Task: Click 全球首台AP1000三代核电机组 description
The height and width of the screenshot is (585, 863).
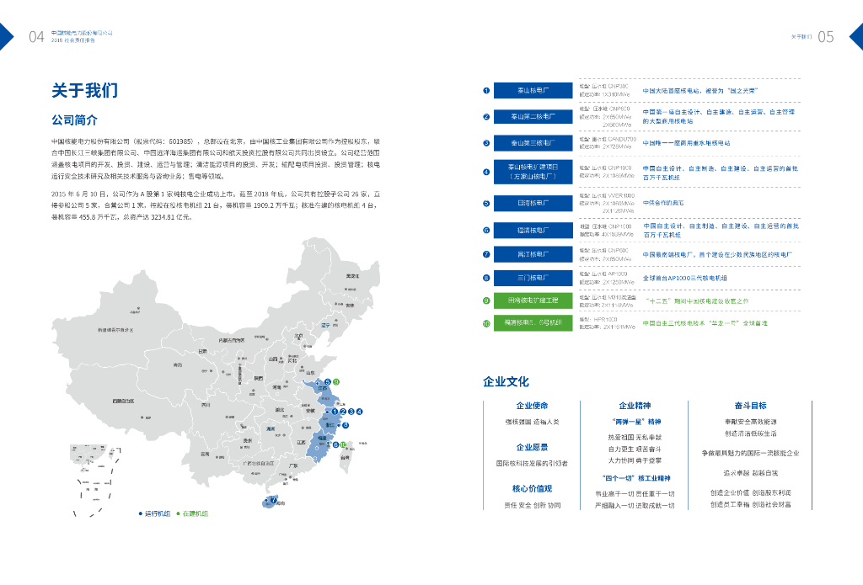Action: [684, 279]
